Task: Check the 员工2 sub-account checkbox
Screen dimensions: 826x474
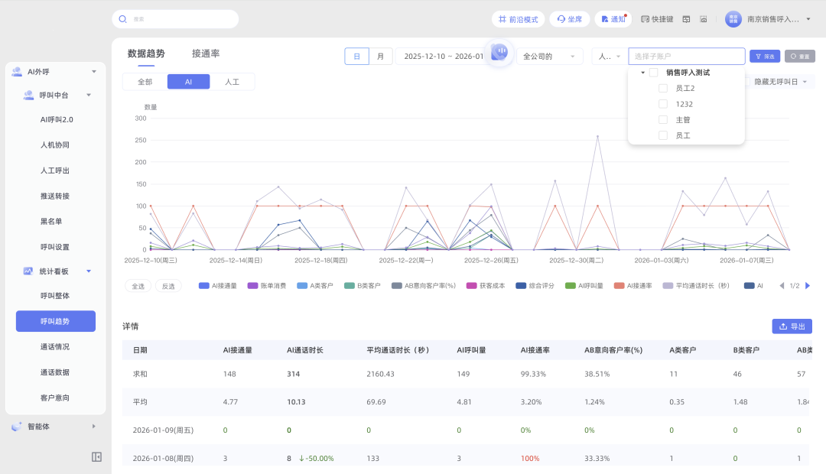Action: click(x=663, y=88)
